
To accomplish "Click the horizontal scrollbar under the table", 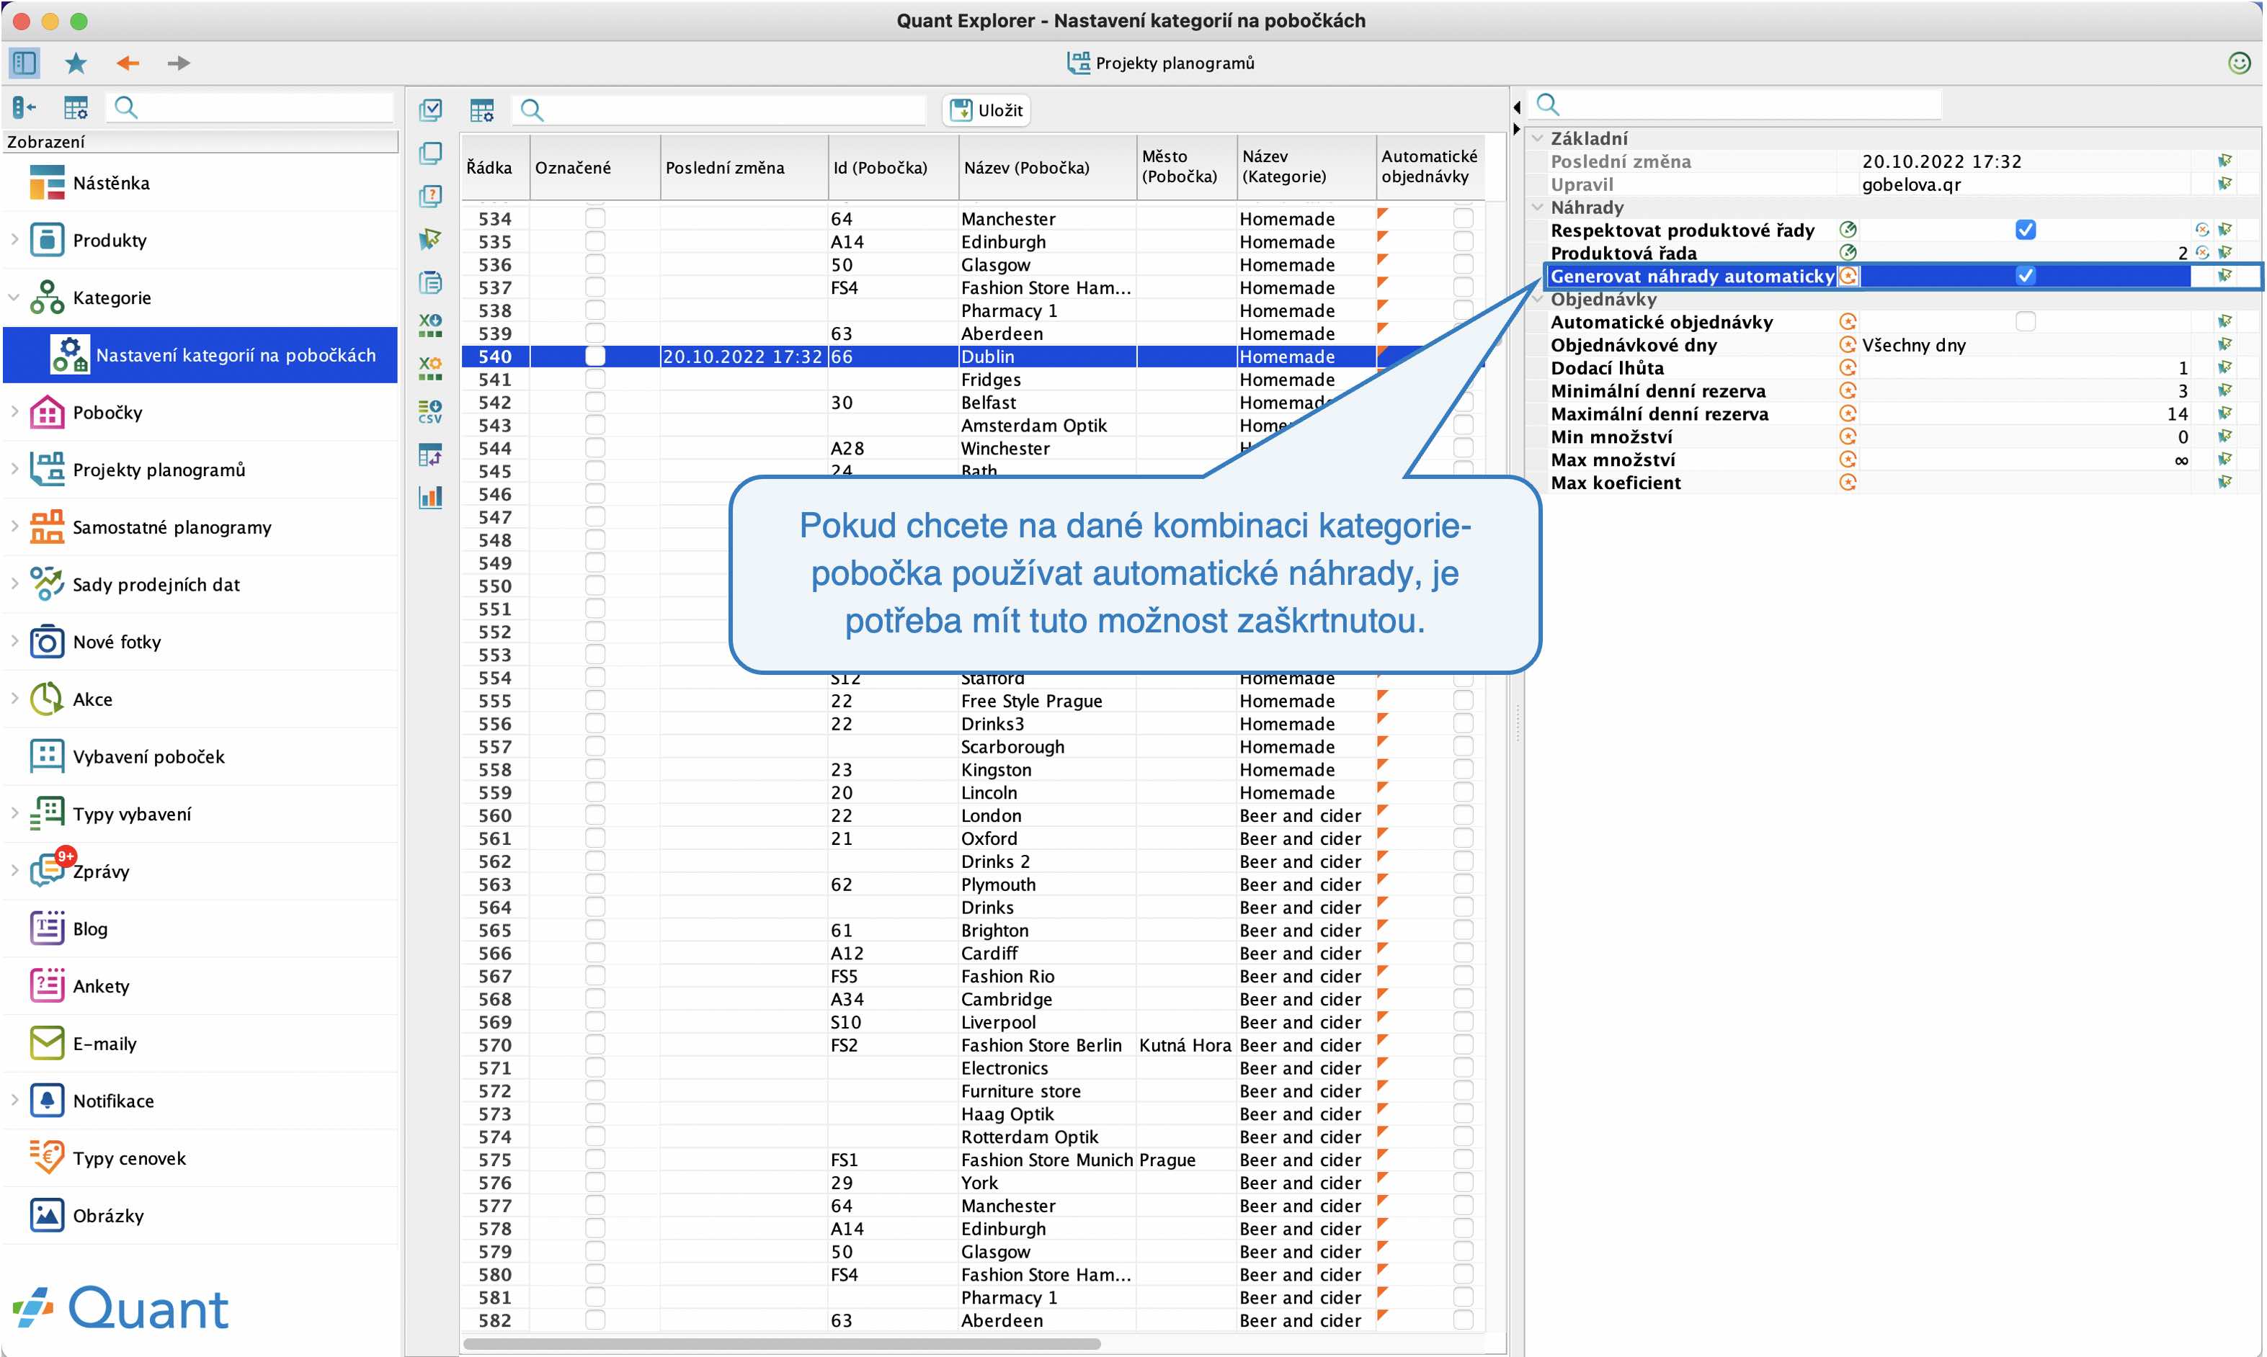I will pos(782,1344).
